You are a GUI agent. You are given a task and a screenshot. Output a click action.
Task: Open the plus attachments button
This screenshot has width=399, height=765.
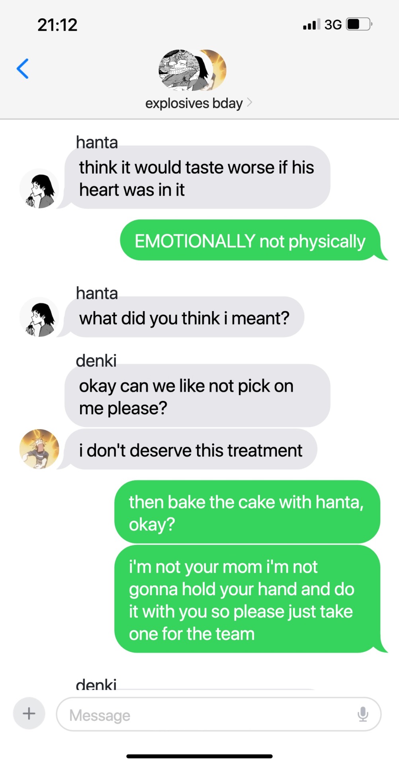pyautogui.click(x=29, y=713)
